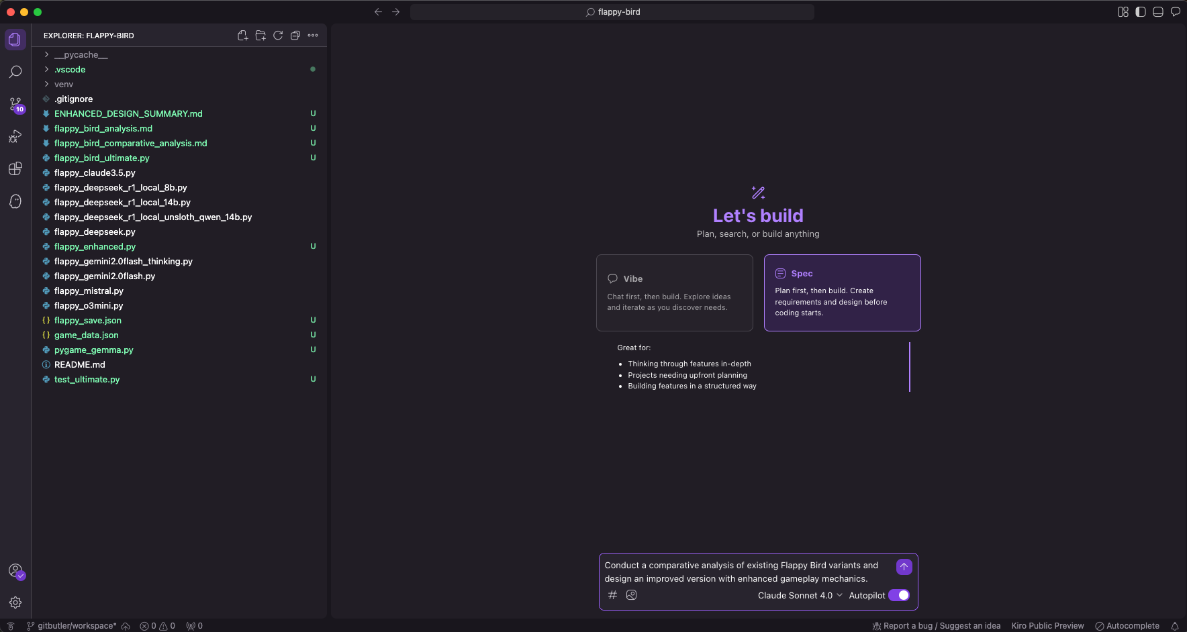Open test_ultimate.py
1187x632 pixels.
coord(179,380)
